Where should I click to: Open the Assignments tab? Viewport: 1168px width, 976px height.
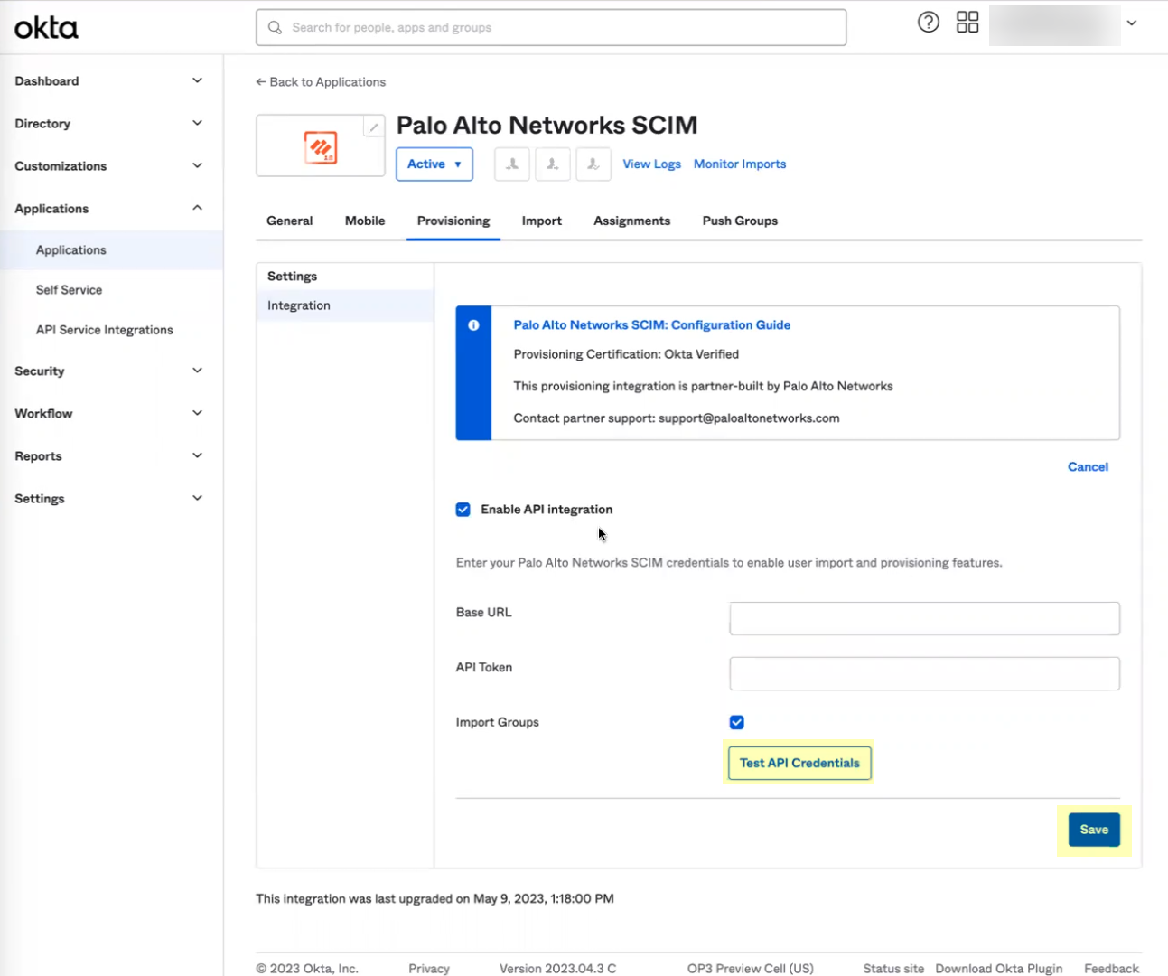[631, 221]
